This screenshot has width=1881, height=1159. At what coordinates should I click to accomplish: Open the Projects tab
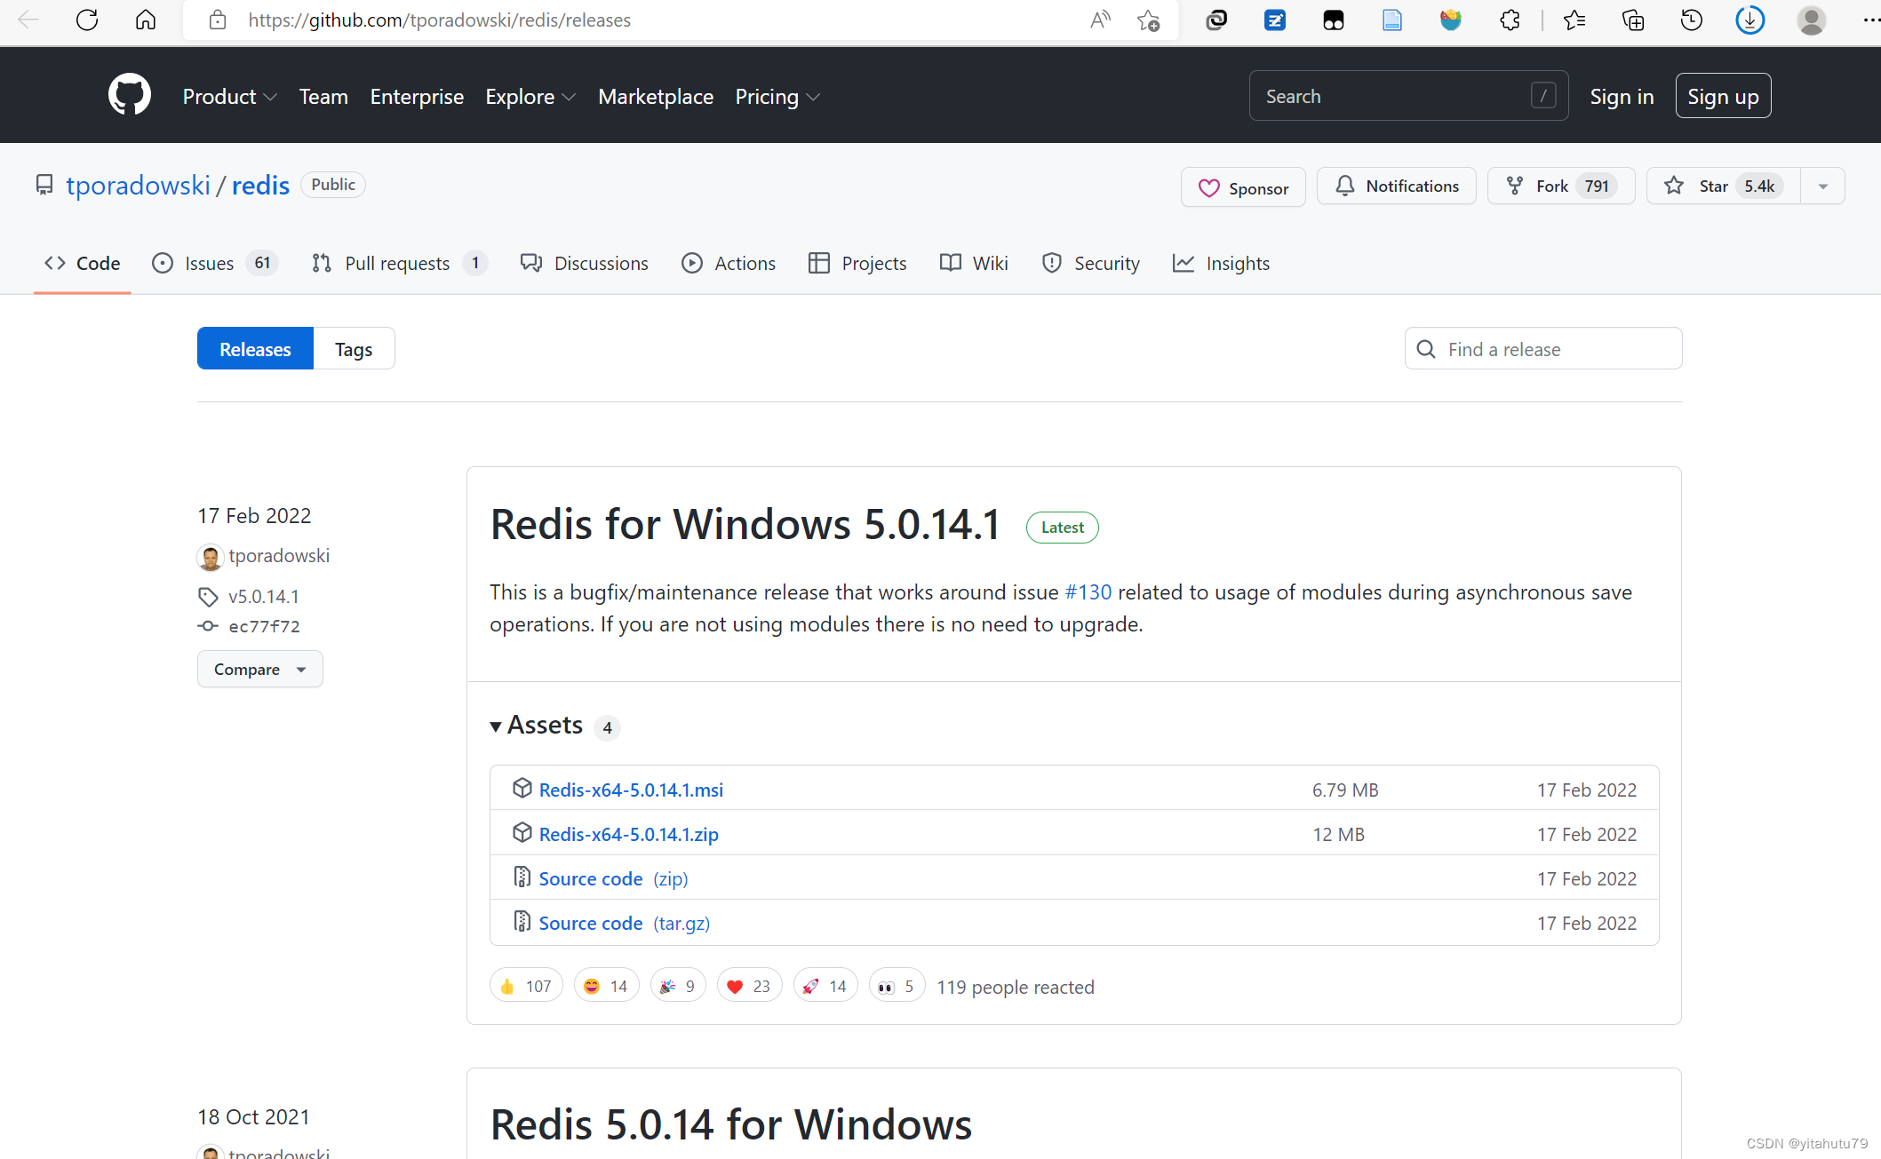[857, 263]
